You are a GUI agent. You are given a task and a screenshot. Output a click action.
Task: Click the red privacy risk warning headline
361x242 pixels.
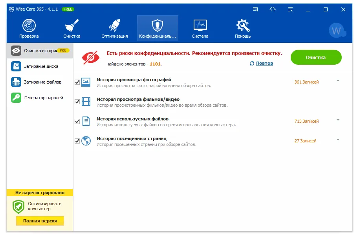click(194, 53)
